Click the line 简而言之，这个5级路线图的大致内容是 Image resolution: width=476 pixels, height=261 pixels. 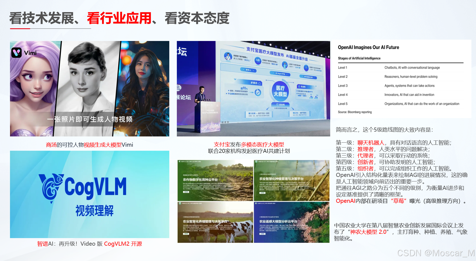coord(384,130)
